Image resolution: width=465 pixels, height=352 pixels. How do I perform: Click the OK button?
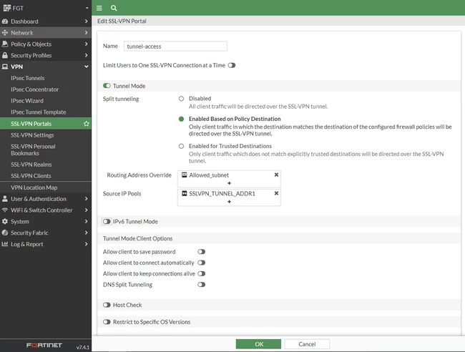(x=258, y=344)
